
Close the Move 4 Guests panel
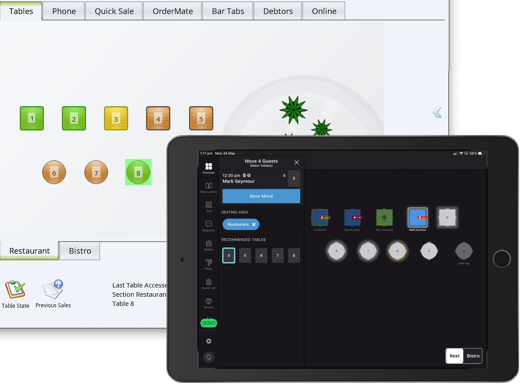point(297,162)
